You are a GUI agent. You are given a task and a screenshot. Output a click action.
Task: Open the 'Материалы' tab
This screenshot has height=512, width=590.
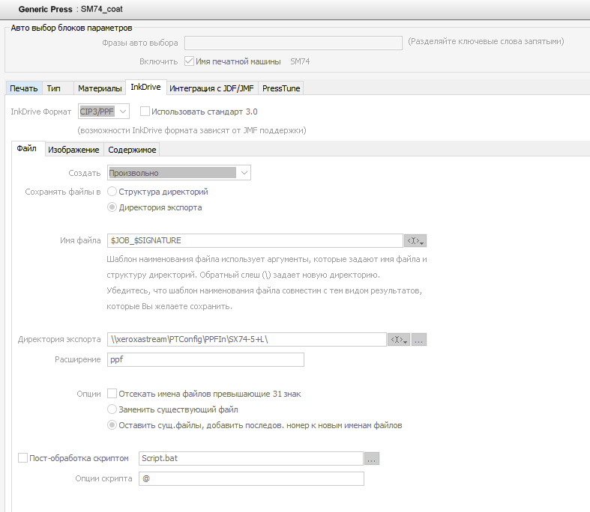pyautogui.click(x=100, y=88)
